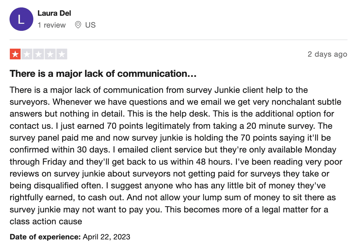Click the words "class action cause" in review
The height and width of the screenshot is (248, 357).
46,221
